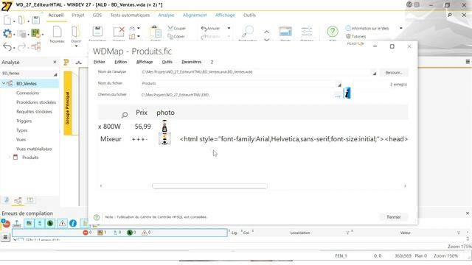This screenshot has width=472, height=265.
Task: Click the large Nouveau page icon
Action: pos(57,32)
